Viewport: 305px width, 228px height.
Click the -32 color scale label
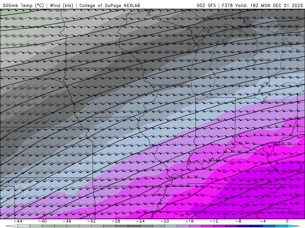91,221
